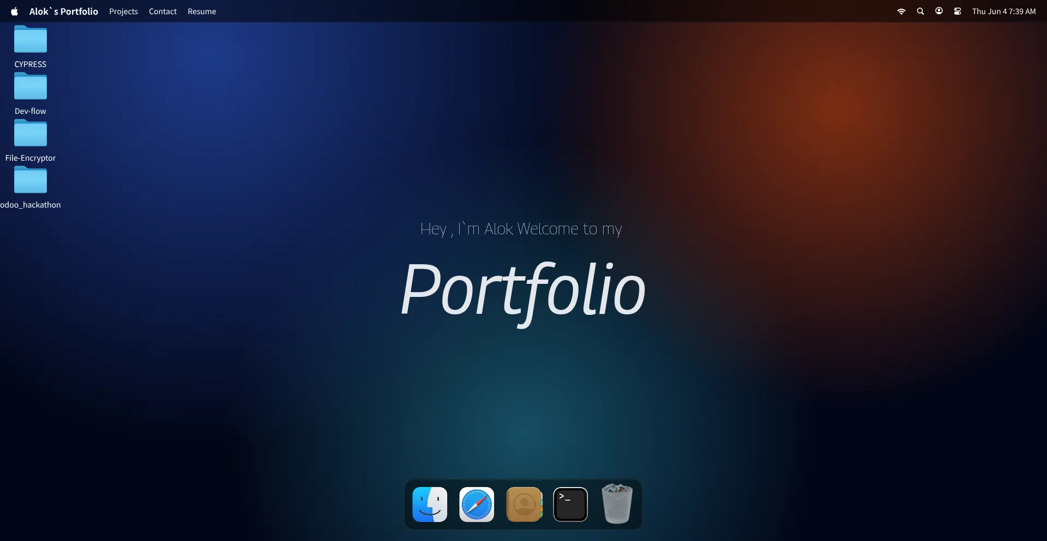This screenshot has width=1047, height=541.
Task: Open the Trash in the dock
Action: tap(617, 504)
